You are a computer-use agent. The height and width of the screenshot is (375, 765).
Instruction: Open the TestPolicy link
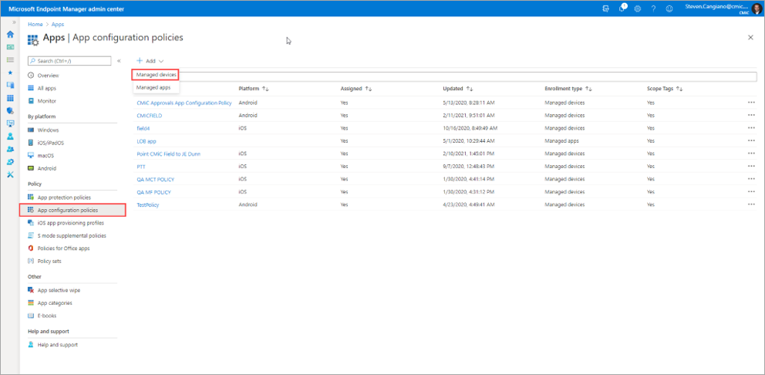(x=148, y=204)
